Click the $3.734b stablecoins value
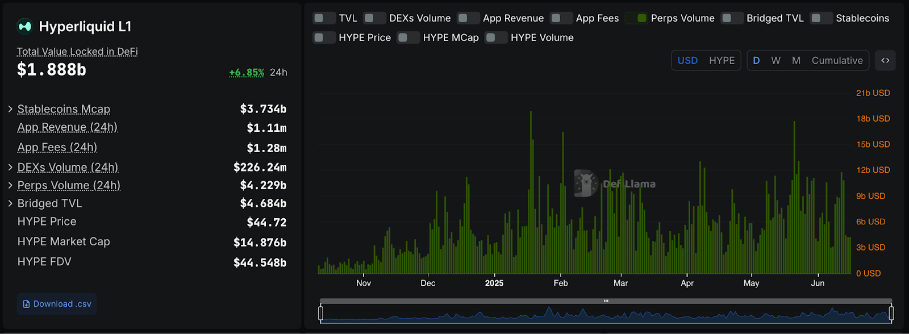The height and width of the screenshot is (334, 909). [x=263, y=108]
